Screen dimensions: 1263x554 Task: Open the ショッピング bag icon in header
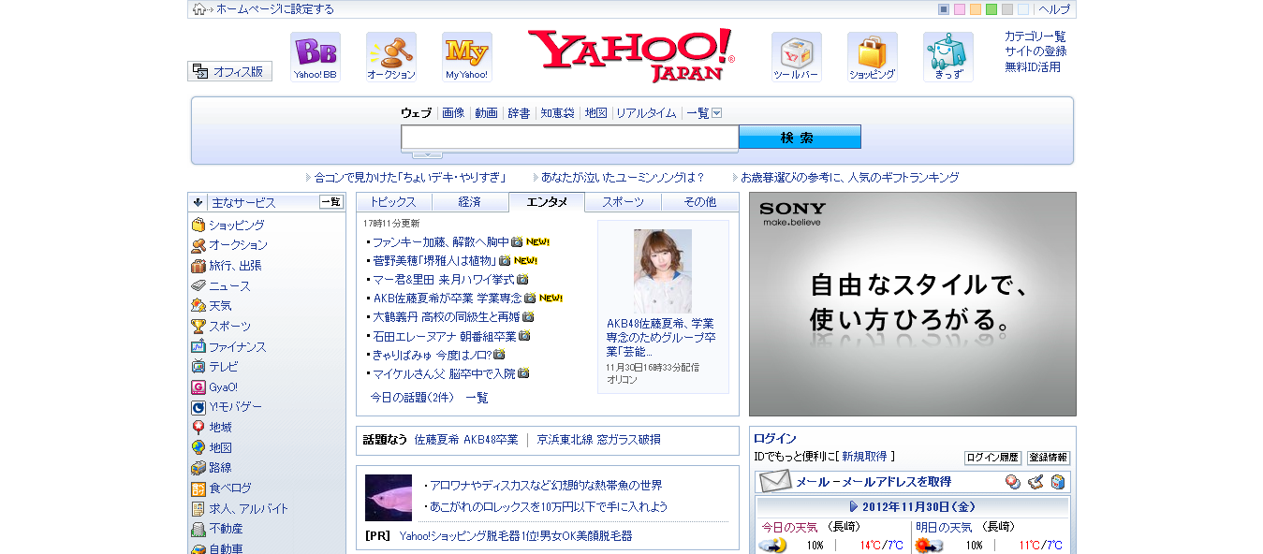[873, 57]
